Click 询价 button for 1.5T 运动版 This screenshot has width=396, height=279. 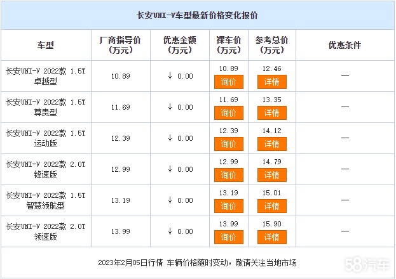point(229,144)
